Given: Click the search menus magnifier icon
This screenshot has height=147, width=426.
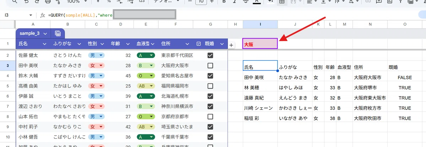Looking at the screenshot, I should tap(14, 2).
